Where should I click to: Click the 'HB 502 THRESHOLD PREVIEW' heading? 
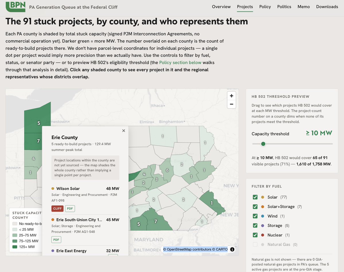(x=280, y=96)
